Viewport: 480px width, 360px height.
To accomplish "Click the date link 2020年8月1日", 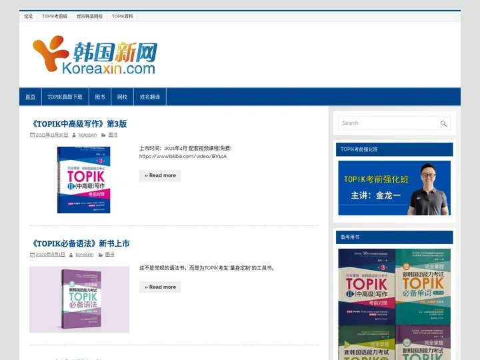I will click(x=50, y=255).
